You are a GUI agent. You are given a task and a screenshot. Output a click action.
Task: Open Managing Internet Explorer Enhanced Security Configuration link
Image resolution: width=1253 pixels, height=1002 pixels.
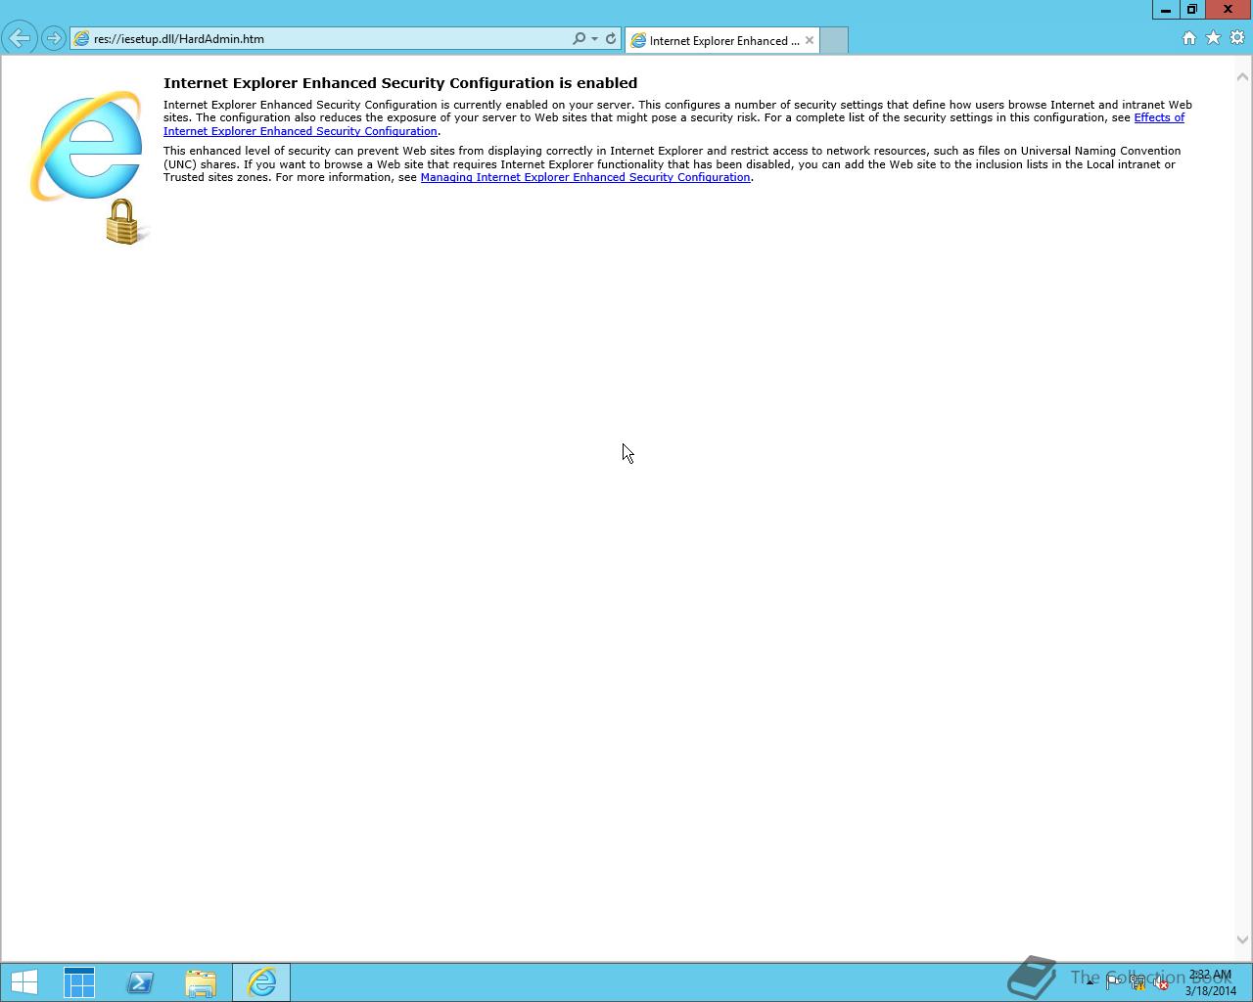pos(585,177)
